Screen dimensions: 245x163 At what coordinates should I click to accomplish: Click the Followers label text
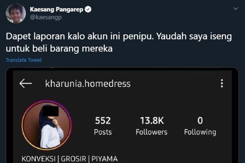pos(151,132)
